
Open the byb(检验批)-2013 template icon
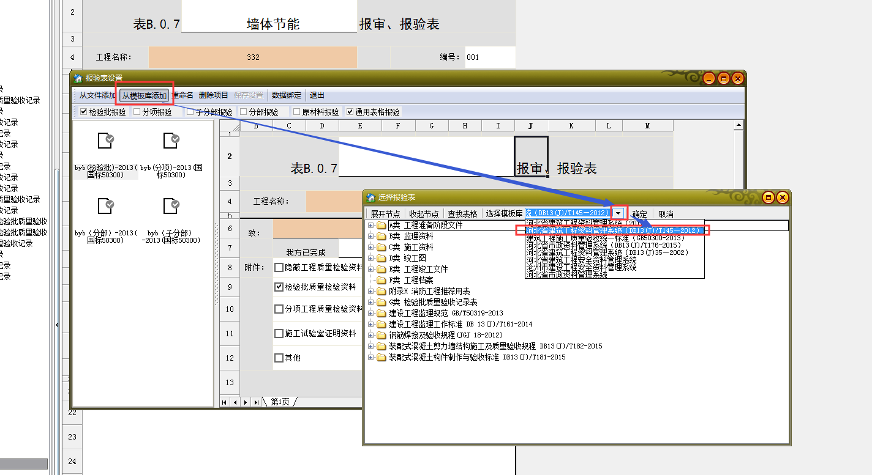pos(106,141)
